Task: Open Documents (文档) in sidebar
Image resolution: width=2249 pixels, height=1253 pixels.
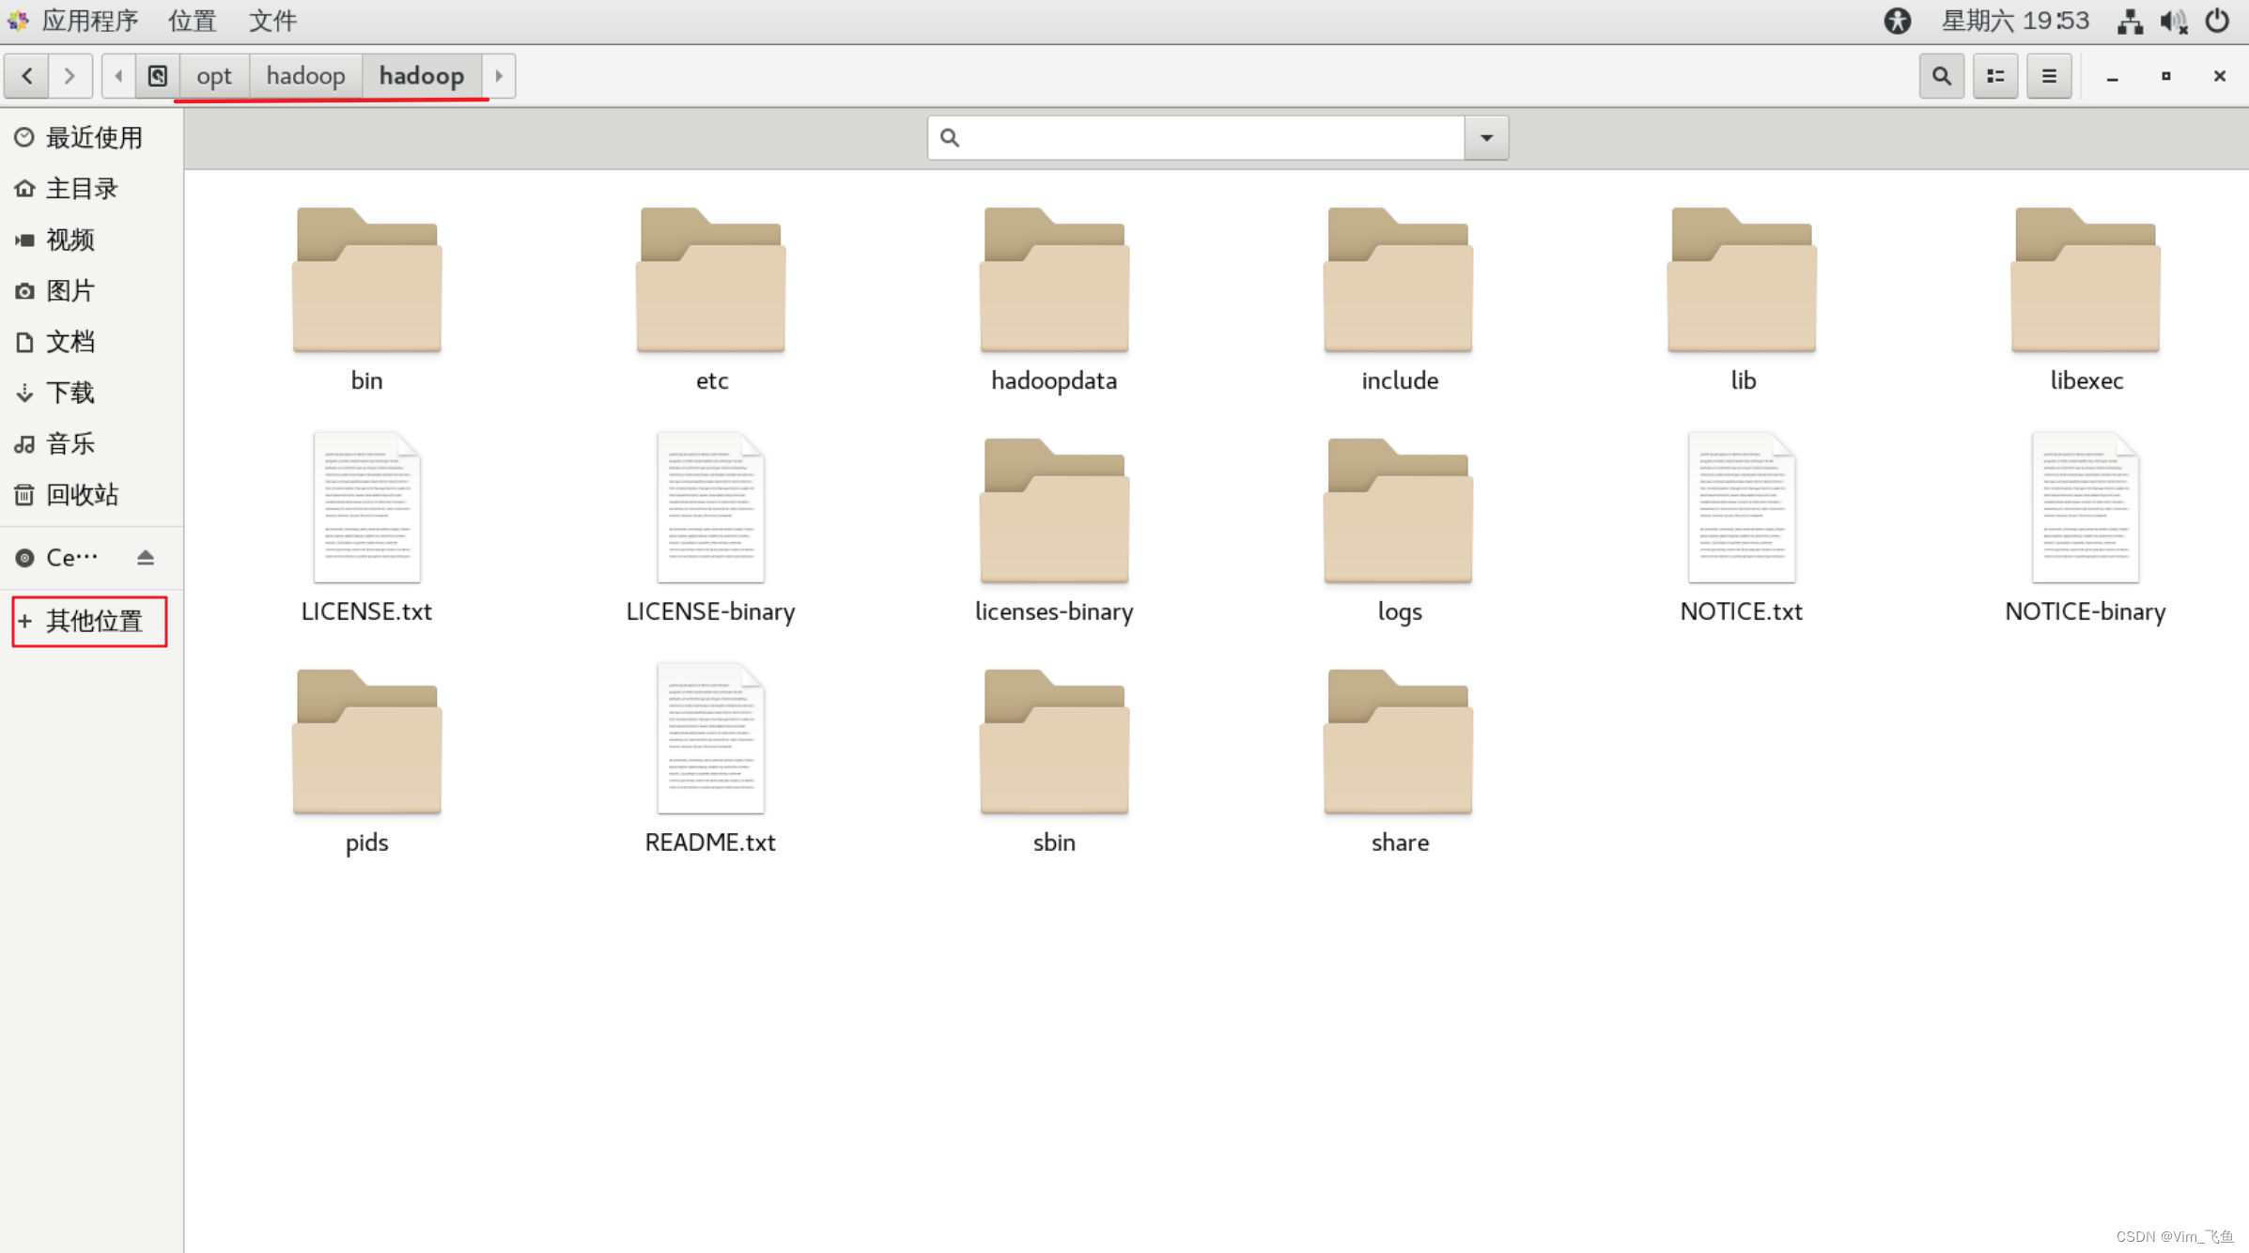Action: [x=91, y=342]
